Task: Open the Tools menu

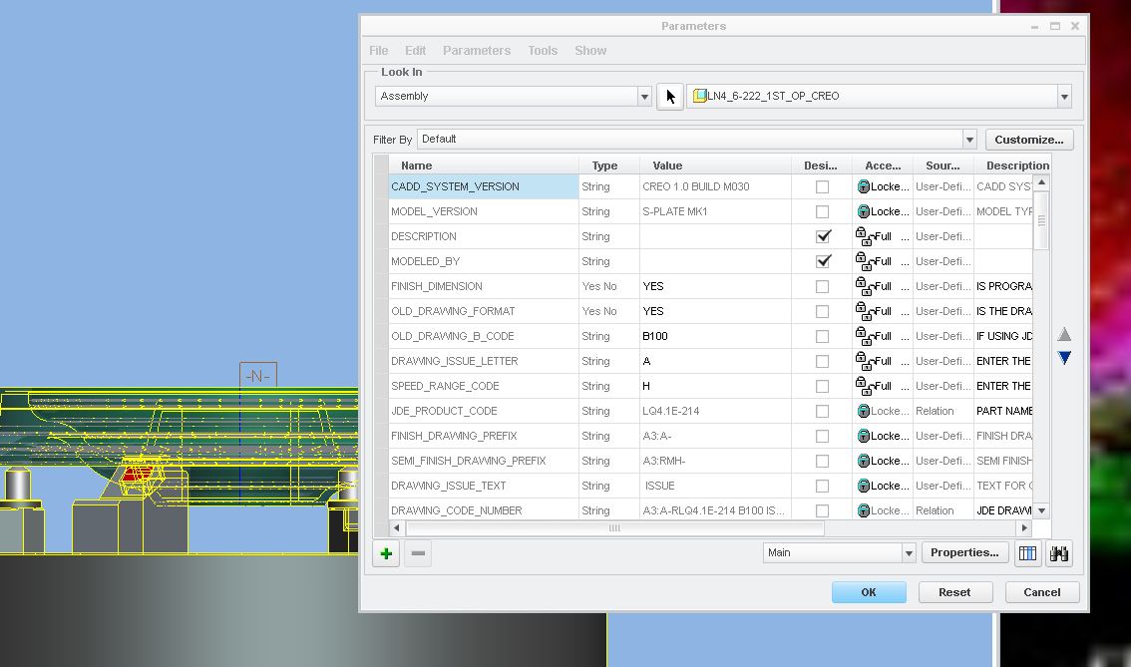Action: coord(543,51)
